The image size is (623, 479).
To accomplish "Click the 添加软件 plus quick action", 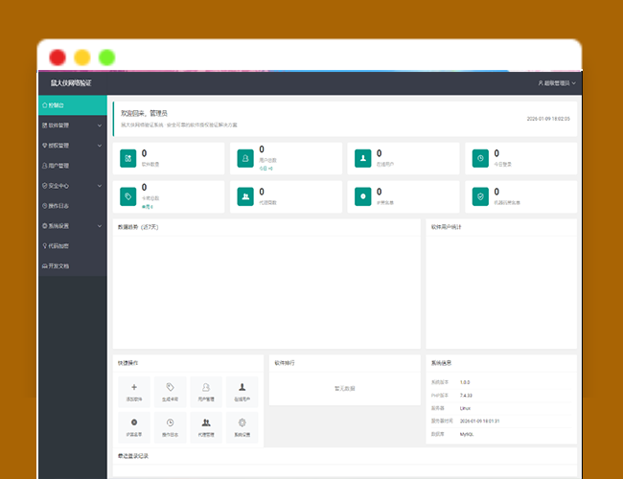I will (x=134, y=392).
